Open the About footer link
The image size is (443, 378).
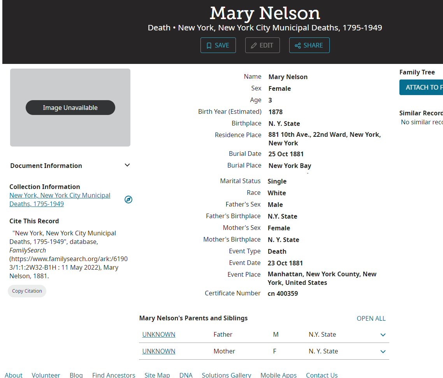click(x=14, y=375)
